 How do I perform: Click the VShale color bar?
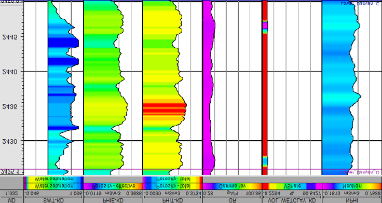[x=292, y=186]
